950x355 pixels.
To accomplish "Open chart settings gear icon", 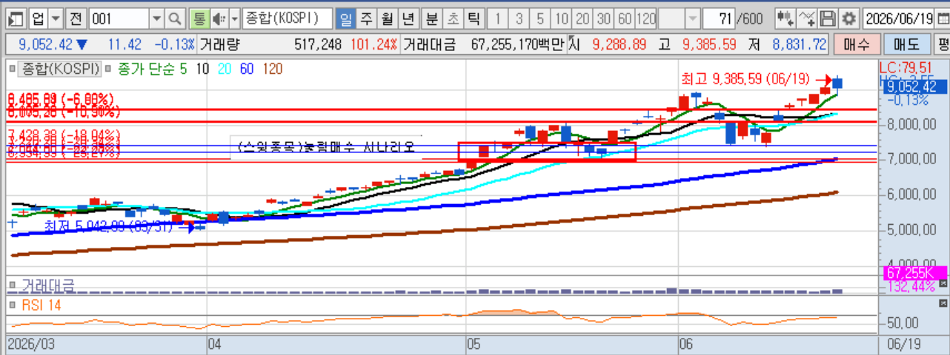I will click(x=849, y=18).
